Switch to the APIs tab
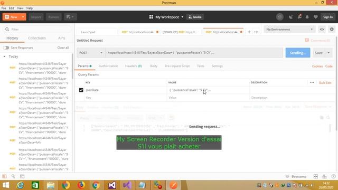338x190 pixels. point(62,38)
